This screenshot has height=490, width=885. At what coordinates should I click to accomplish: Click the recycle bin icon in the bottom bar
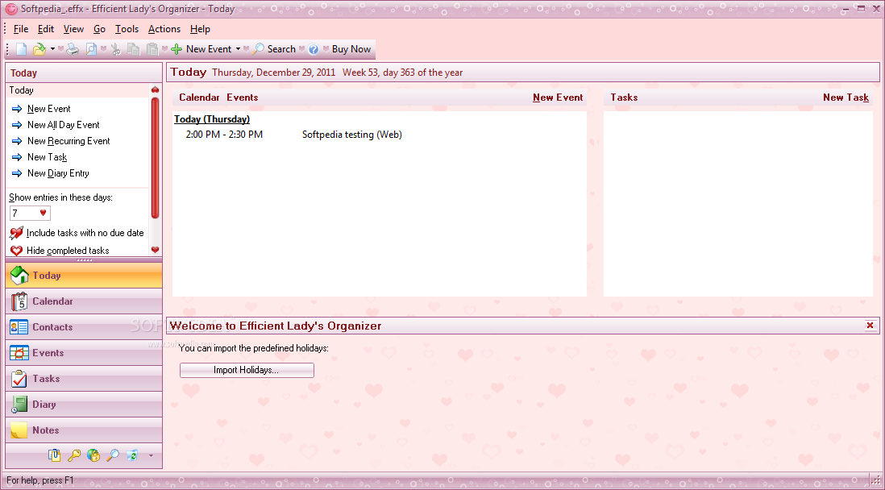(133, 455)
